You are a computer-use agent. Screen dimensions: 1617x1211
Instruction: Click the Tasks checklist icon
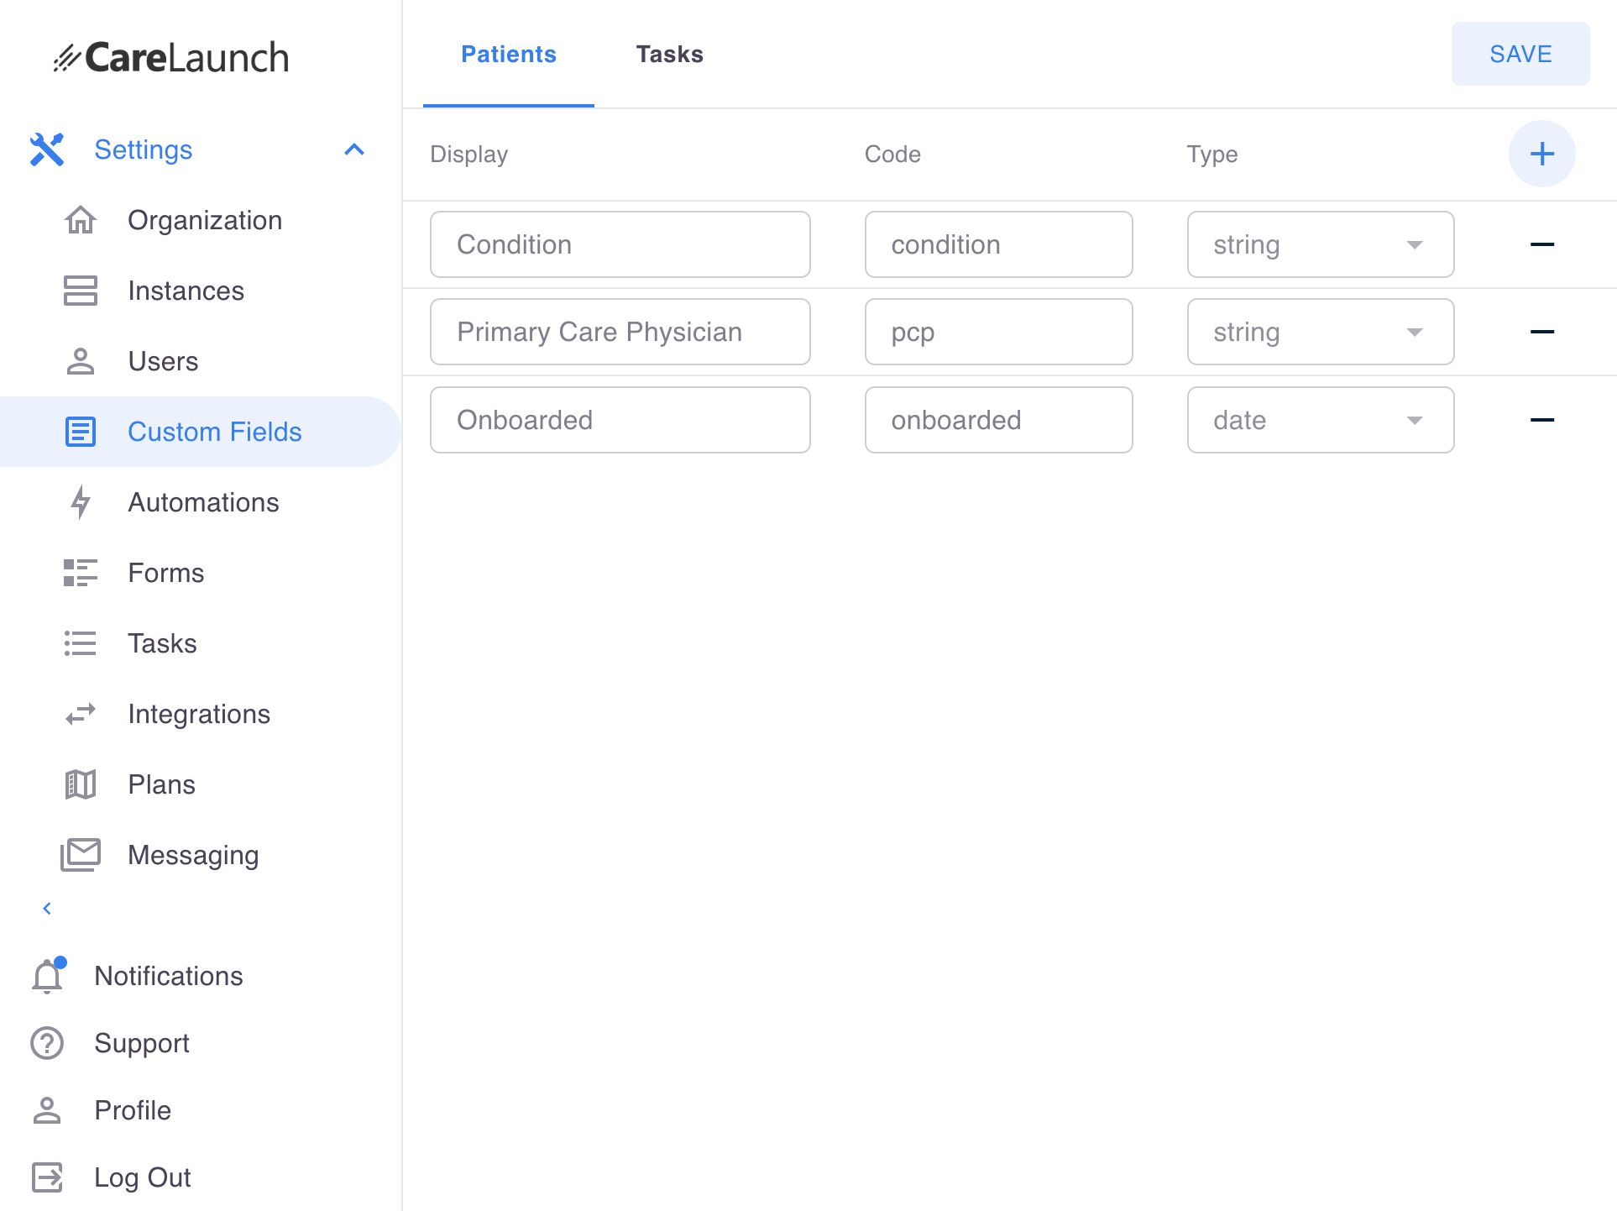[x=81, y=642]
